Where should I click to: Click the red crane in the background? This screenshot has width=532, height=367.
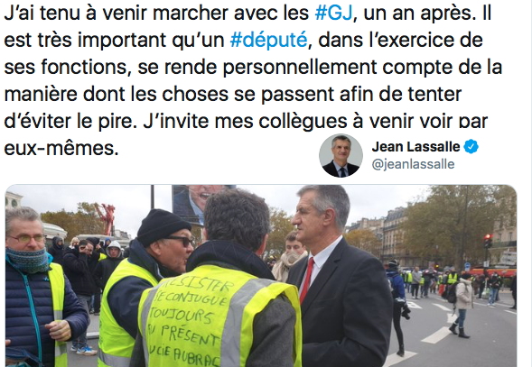[107, 217]
